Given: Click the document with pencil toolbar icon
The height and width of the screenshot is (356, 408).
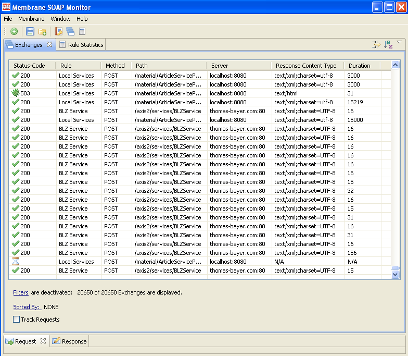Looking at the screenshot, I should coord(58,31).
